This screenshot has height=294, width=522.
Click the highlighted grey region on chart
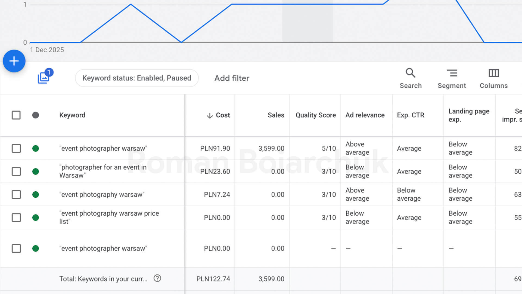(x=307, y=23)
